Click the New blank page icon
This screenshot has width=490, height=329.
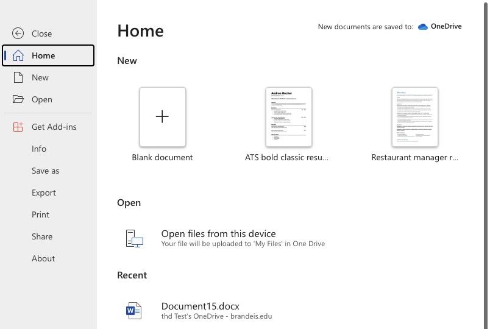pyautogui.click(x=18, y=77)
